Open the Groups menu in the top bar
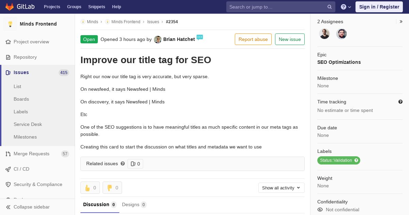Screen dimensions: 409x215 click(74, 7)
